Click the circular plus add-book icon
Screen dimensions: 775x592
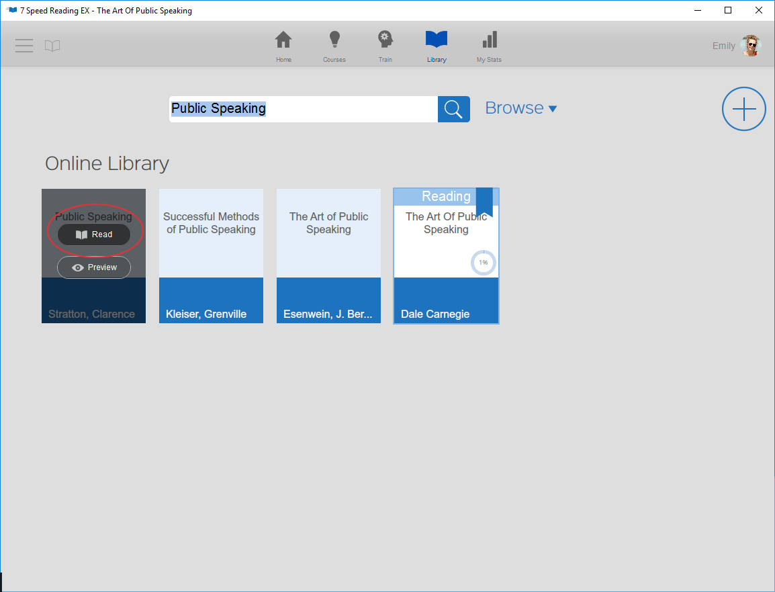(743, 109)
